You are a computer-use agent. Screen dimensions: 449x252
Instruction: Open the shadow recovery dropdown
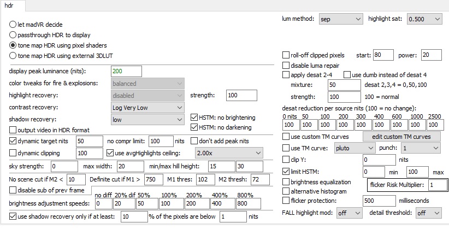[x=147, y=120]
